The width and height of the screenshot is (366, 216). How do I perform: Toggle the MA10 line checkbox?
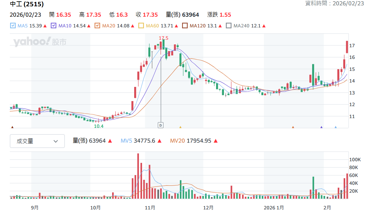(54, 26)
